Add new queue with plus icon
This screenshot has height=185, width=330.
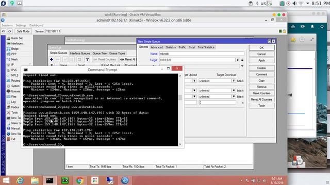tap(52, 60)
